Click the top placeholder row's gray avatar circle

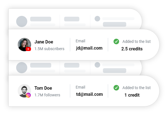pos(22,21)
